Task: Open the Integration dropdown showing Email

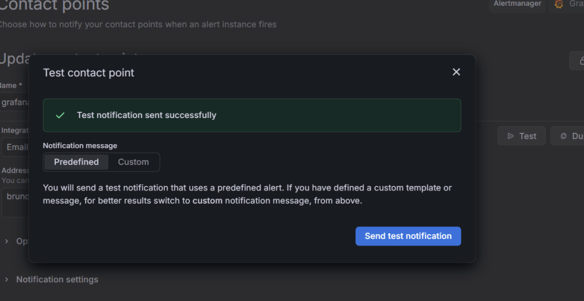Action: coord(16,147)
